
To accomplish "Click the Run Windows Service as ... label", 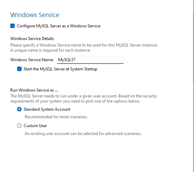I will click(x=34, y=90).
